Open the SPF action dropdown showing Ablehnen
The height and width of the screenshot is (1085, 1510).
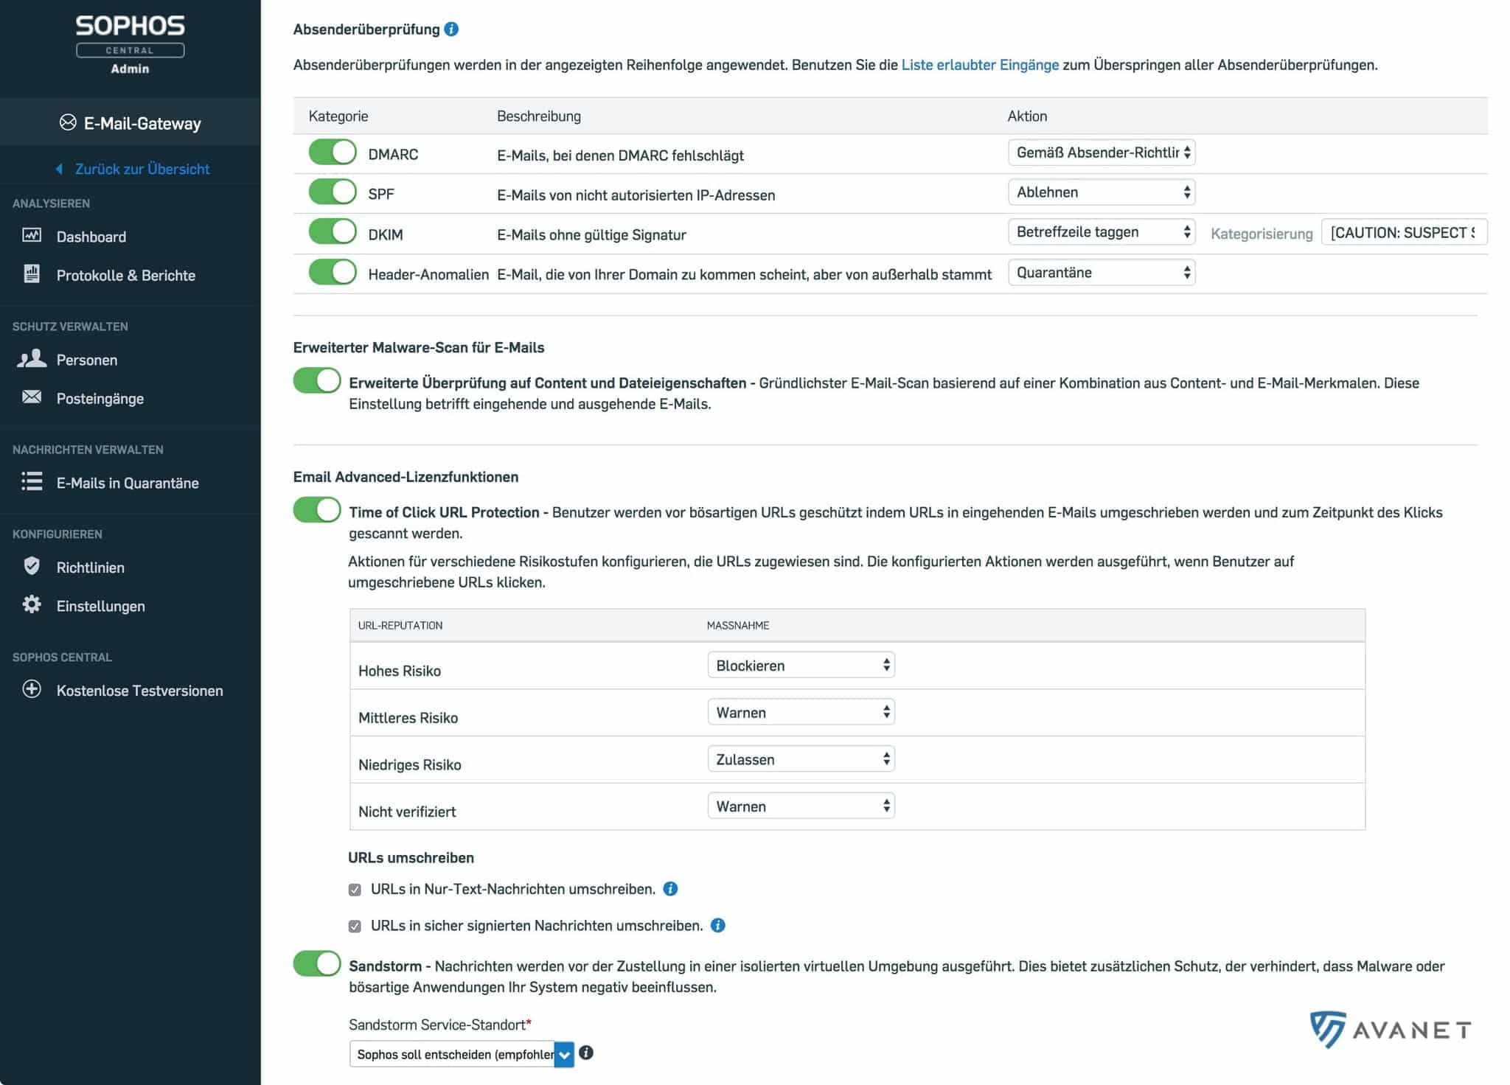pos(1101,192)
